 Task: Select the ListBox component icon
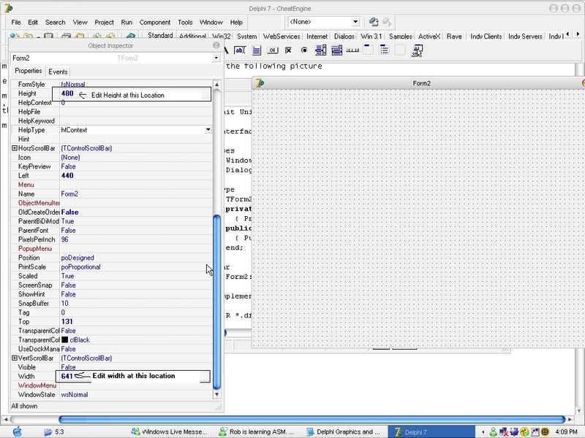(x=321, y=50)
